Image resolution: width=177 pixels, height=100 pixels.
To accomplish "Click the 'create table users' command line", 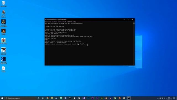I will [69, 37].
